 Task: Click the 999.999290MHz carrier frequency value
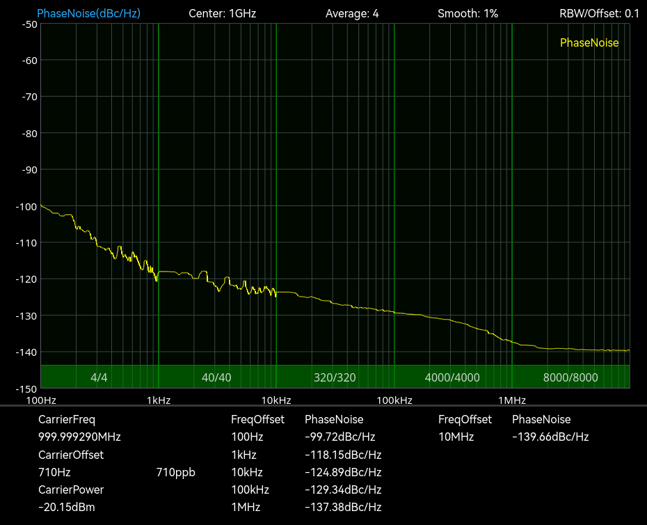pyautogui.click(x=79, y=437)
